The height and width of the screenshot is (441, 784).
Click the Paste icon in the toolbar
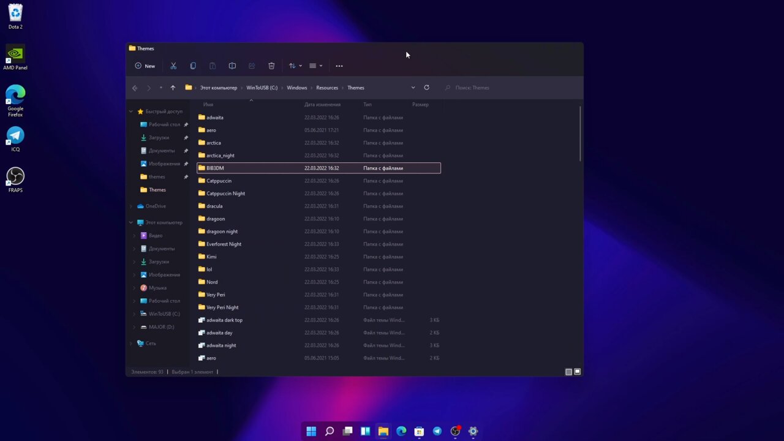point(213,66)
